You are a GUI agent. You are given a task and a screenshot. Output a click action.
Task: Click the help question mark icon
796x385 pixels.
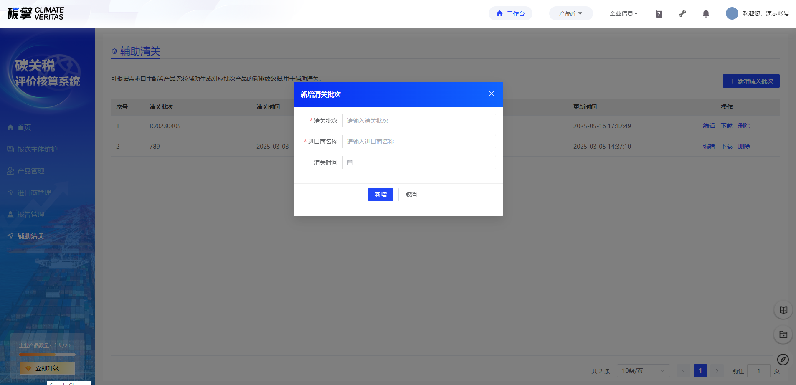click(x=659, y=14)
